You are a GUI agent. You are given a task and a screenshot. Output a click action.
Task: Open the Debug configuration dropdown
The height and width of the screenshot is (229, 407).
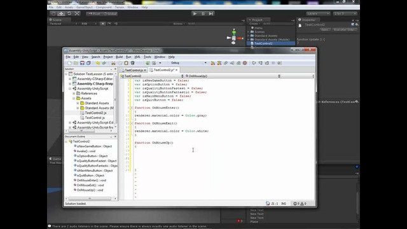[x=189, y=63]
